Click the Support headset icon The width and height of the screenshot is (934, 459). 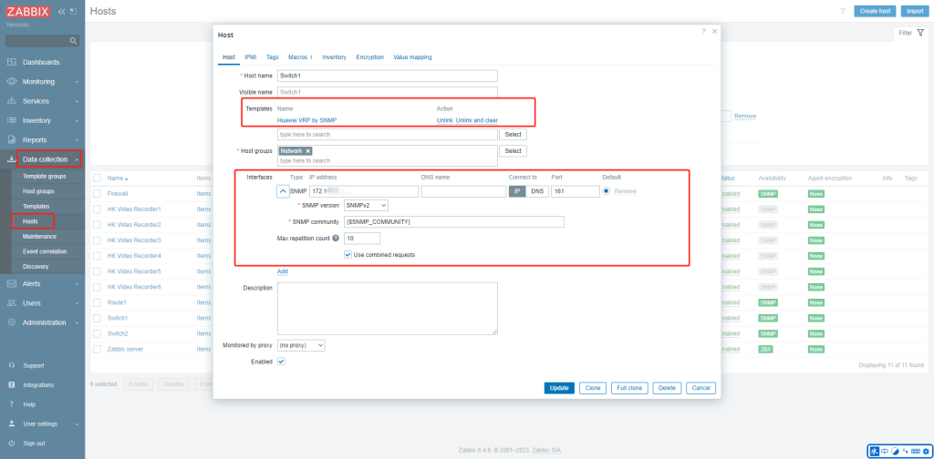click(11, 366)
